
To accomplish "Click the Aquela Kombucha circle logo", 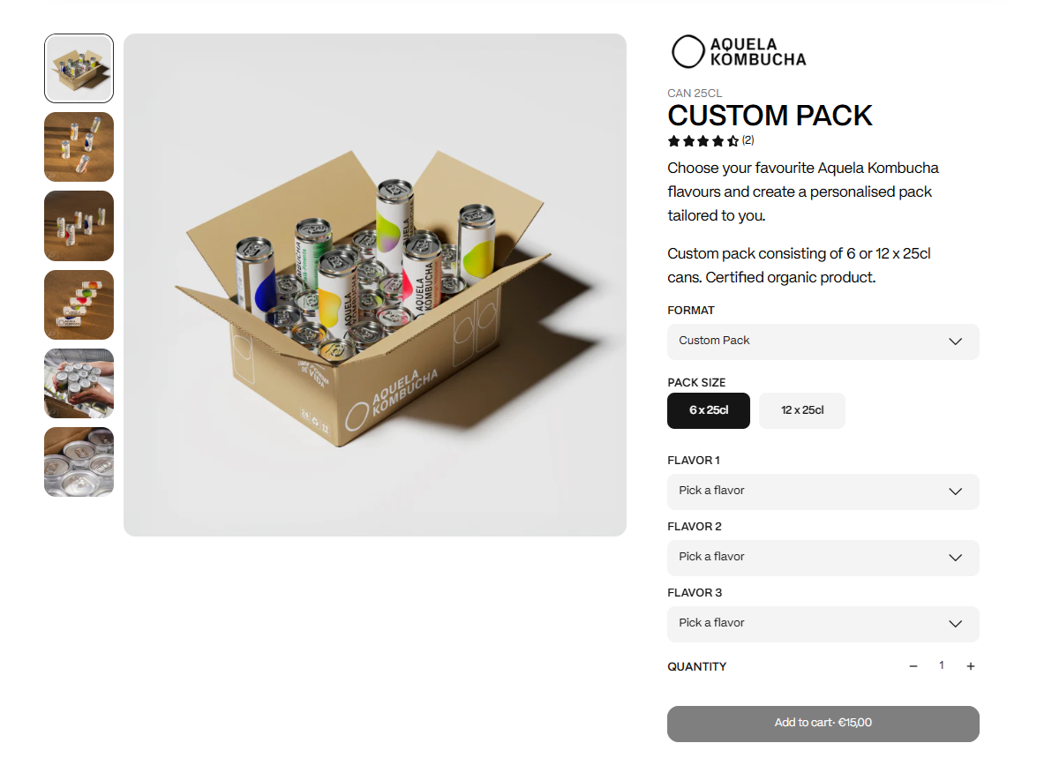I will tap(739, 52).
